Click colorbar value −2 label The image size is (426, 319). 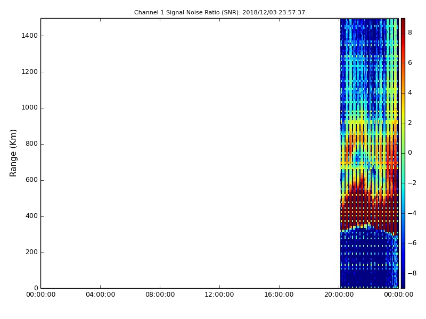pos(412,183)
